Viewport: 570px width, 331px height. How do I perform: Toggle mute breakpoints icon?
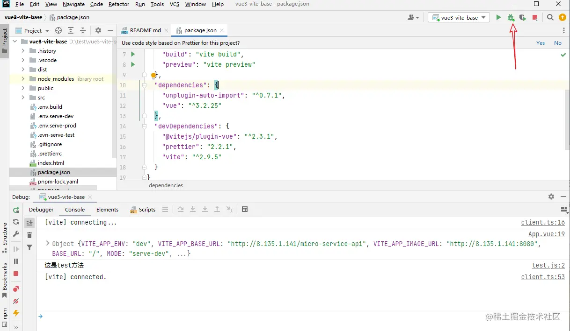(x=16, y=301)
